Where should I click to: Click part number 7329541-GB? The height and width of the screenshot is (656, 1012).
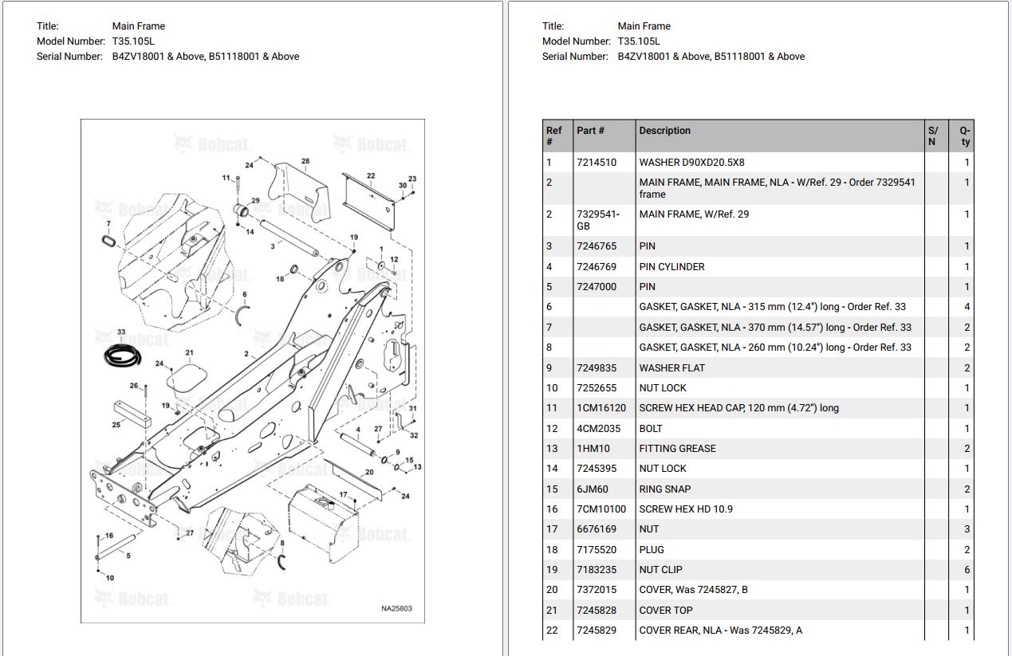(597, 220)
